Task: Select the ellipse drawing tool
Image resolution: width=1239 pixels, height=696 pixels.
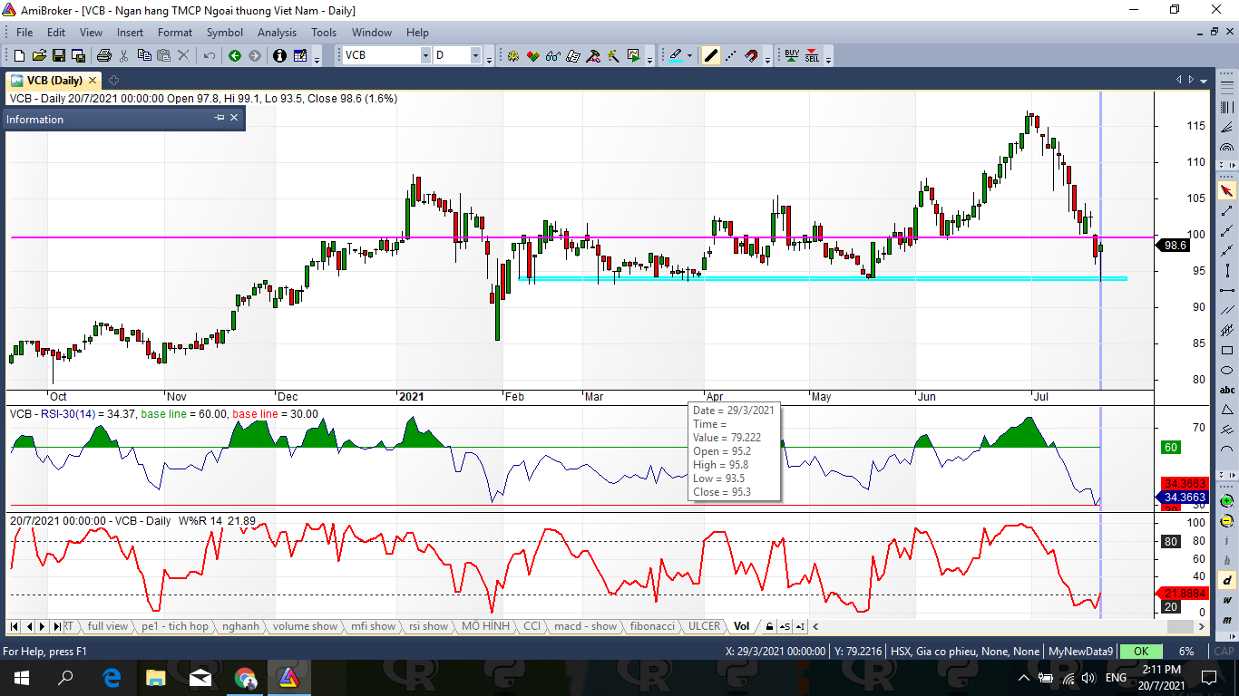Action: pos(1227,371)
